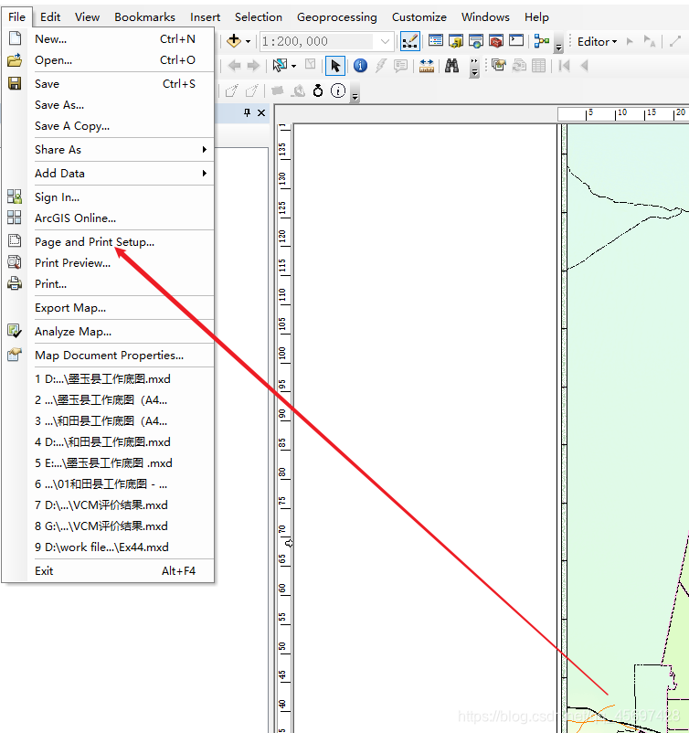Choose Analyze Map... menu entry
The image size is (689, 733).
click(109, 332)
